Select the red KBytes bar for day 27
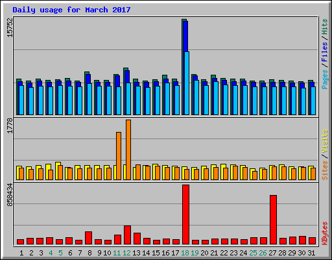Screen dimensions: 332x260 pos(273,220)
